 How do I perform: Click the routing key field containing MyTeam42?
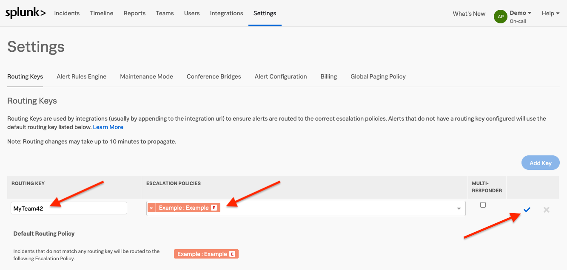tap(69, 208)
